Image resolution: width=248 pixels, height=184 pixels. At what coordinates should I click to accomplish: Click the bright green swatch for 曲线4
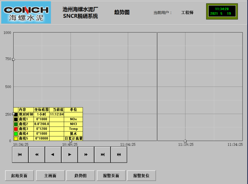(x=16, y=134)
